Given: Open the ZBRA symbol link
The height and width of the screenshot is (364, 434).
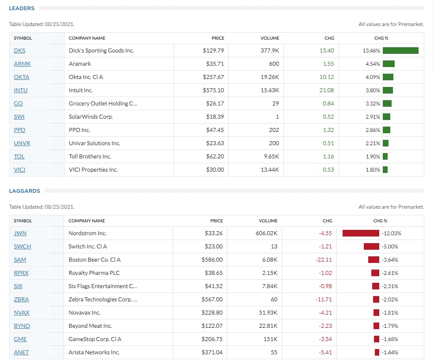Looking at the screenshot, I should click(21, 300).
